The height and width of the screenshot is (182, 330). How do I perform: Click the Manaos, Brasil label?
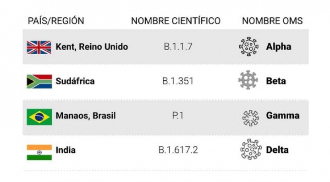[86, 115]
